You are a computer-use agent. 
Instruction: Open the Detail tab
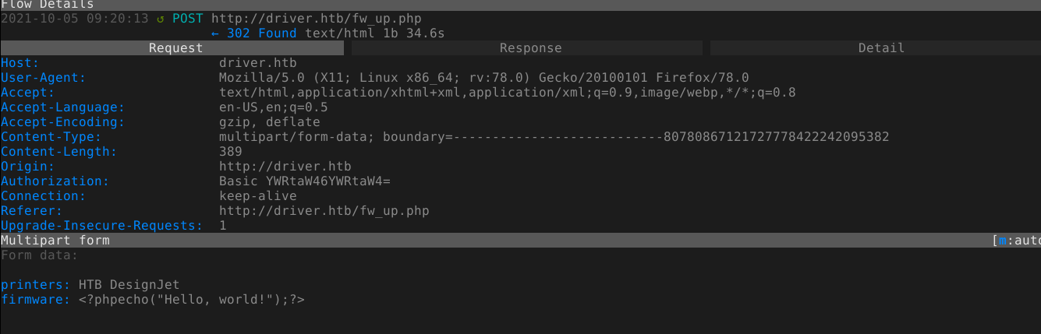point(881,48)
